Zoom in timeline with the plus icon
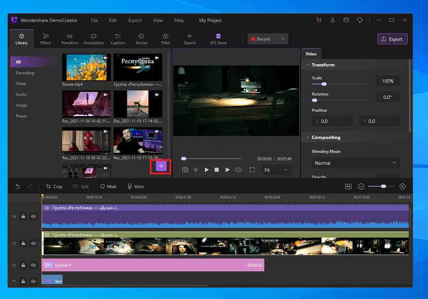 point(402,186)
